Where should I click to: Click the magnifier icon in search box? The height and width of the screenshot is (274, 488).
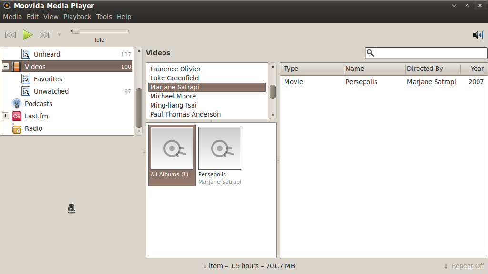[x=370, y=53]
